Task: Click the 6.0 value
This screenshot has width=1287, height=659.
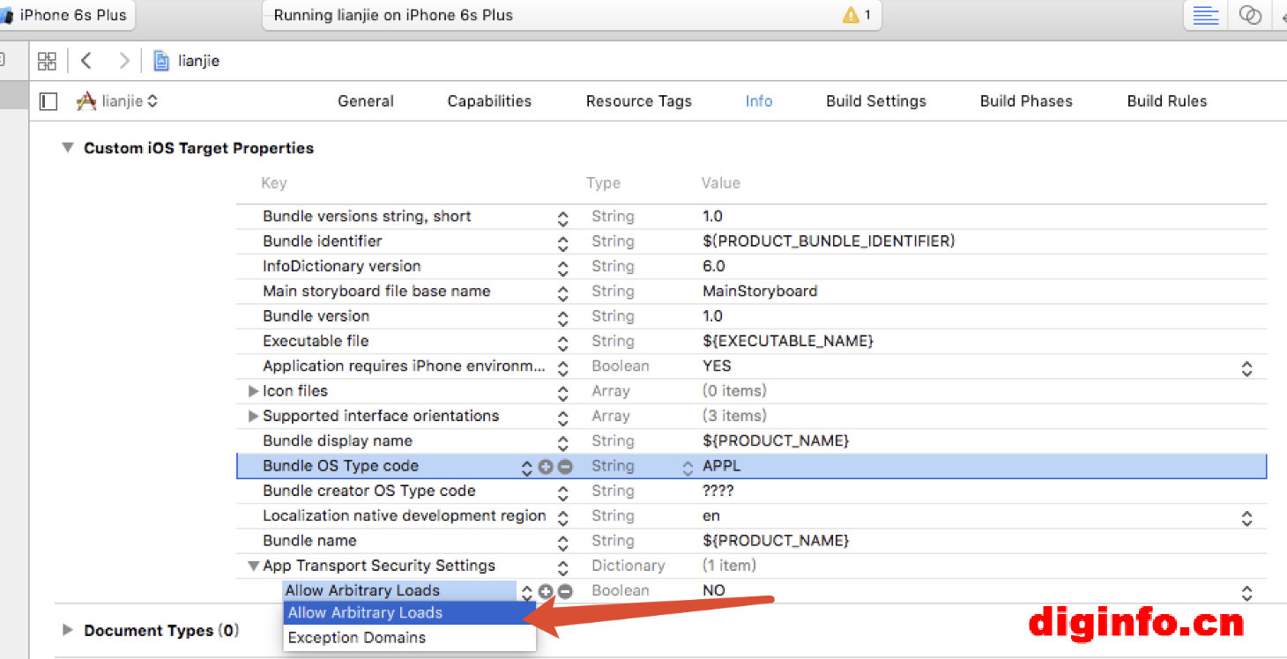Action: coord(714,266)
